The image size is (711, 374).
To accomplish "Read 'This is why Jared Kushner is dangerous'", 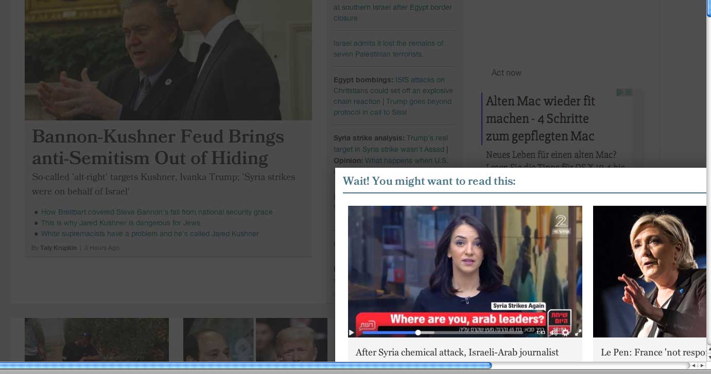I will point(120,223).
